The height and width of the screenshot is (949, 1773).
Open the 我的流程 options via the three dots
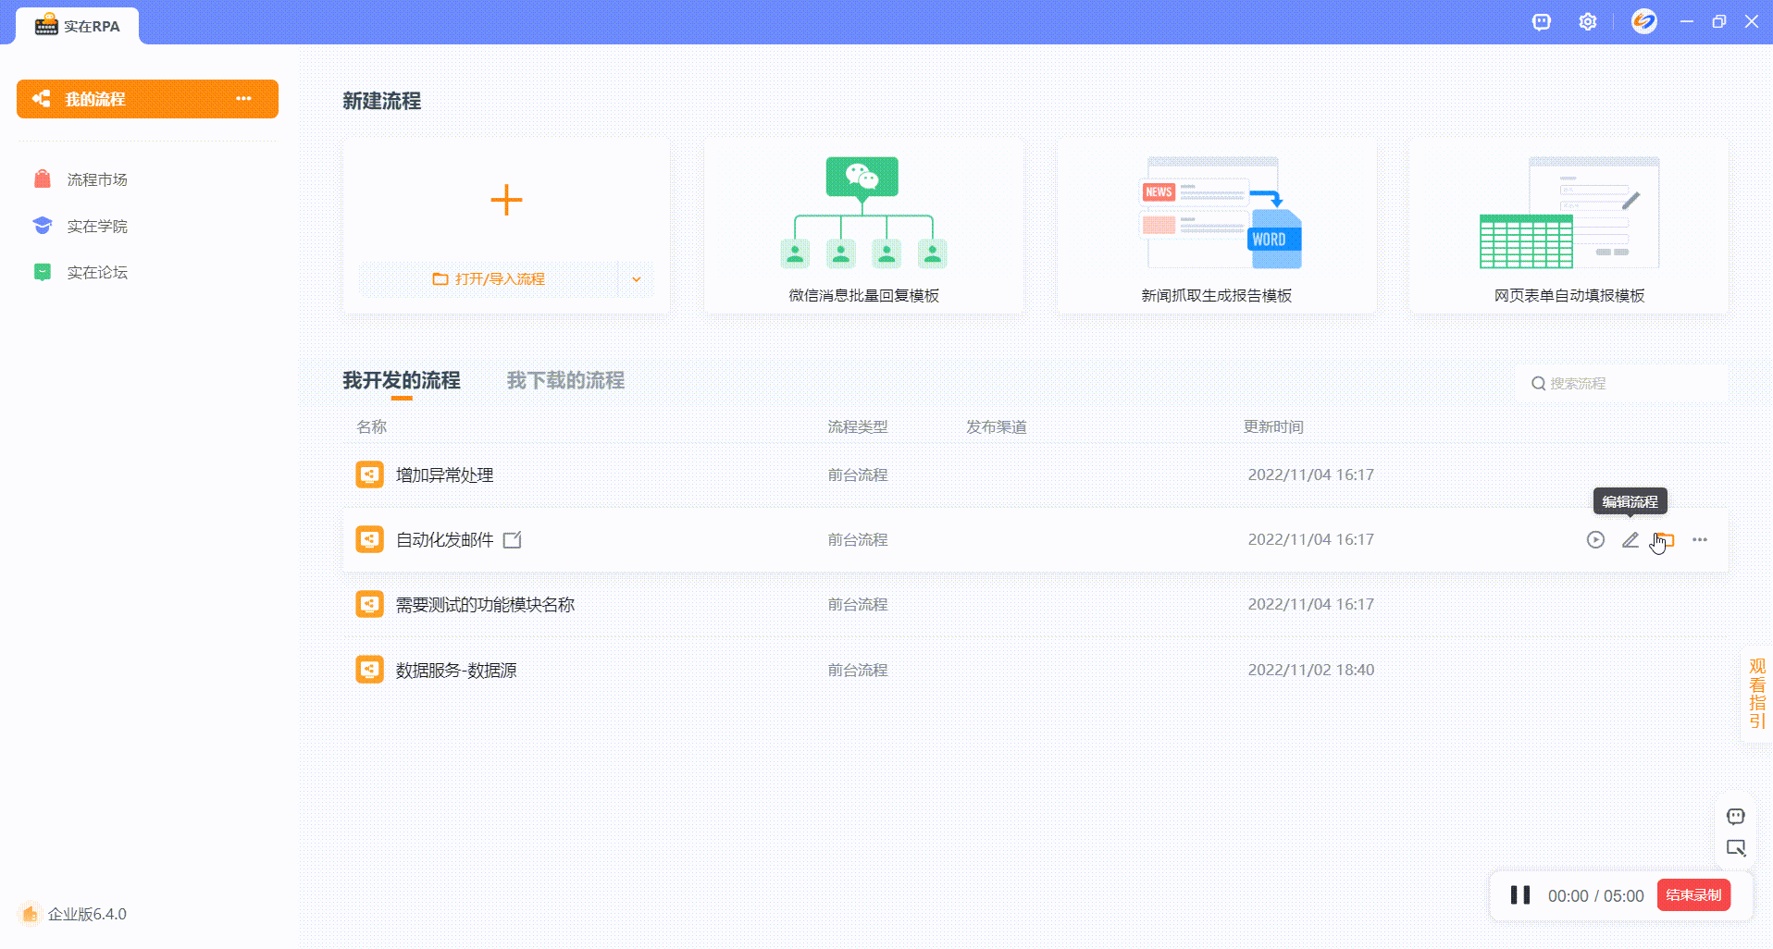pos(243,98)
